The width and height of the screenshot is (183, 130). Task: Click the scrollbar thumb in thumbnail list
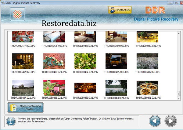[178, 94]
